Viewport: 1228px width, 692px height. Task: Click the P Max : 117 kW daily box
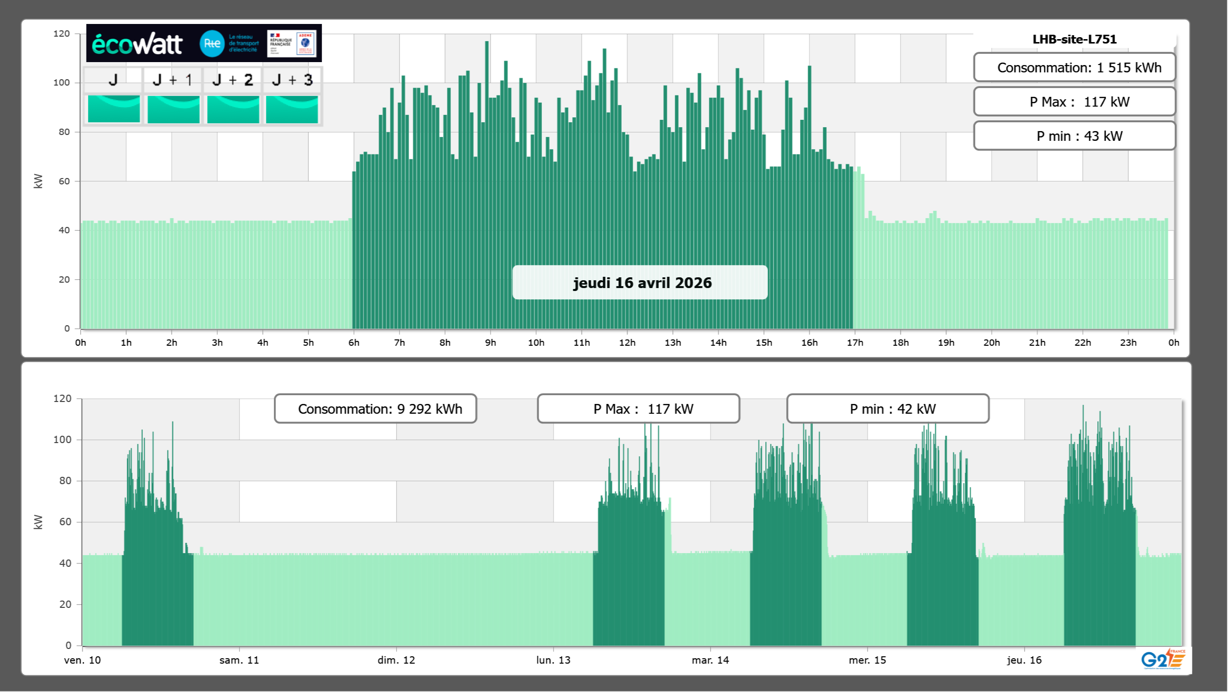1074,102
